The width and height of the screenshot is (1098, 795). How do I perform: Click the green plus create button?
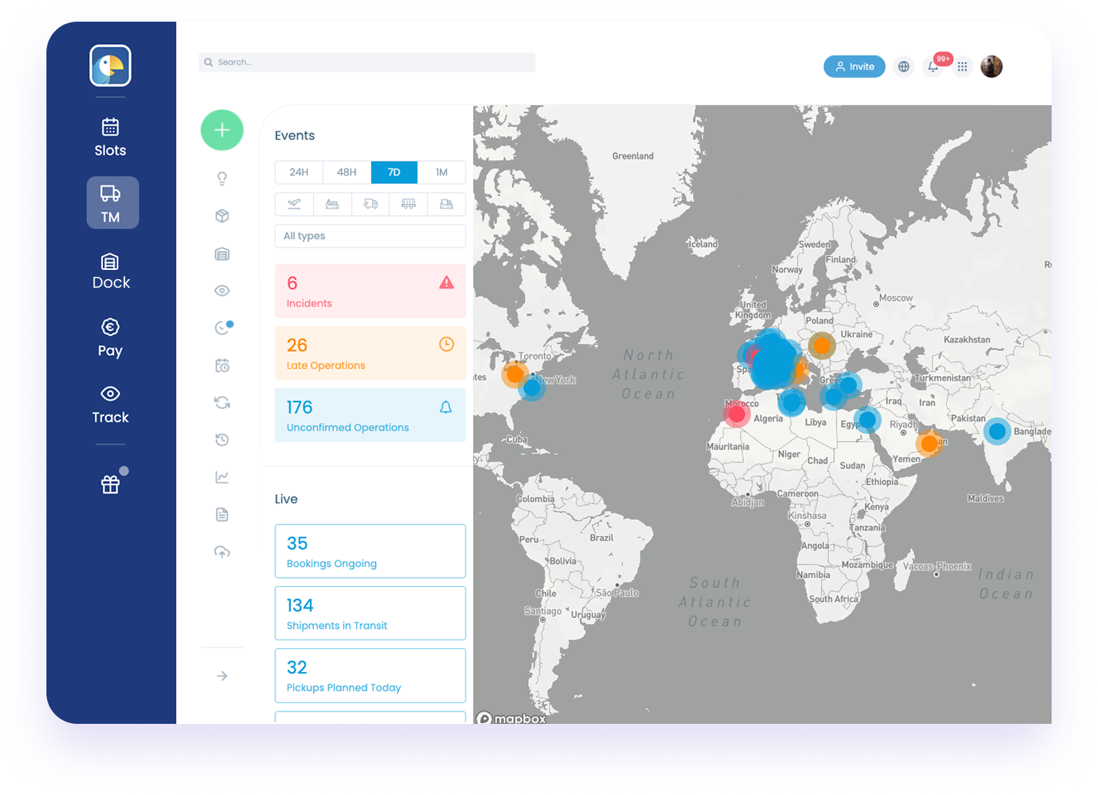tap(222, 130)
